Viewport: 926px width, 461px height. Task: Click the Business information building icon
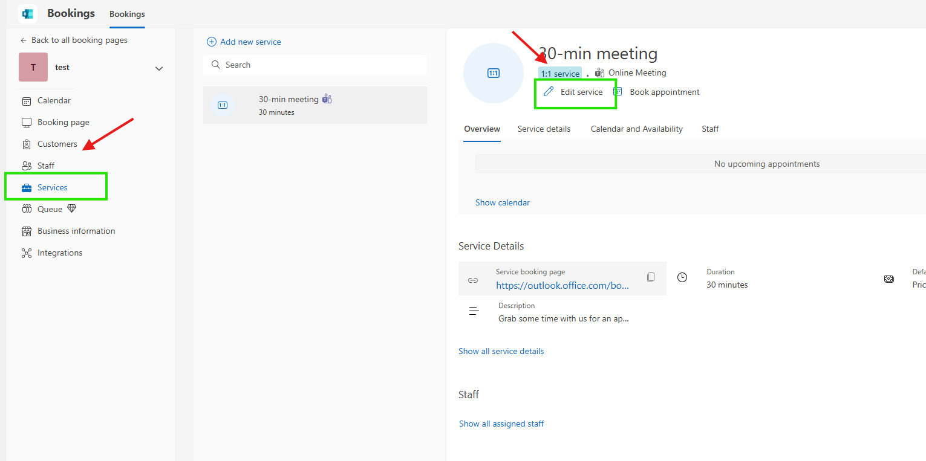(27, 231)
